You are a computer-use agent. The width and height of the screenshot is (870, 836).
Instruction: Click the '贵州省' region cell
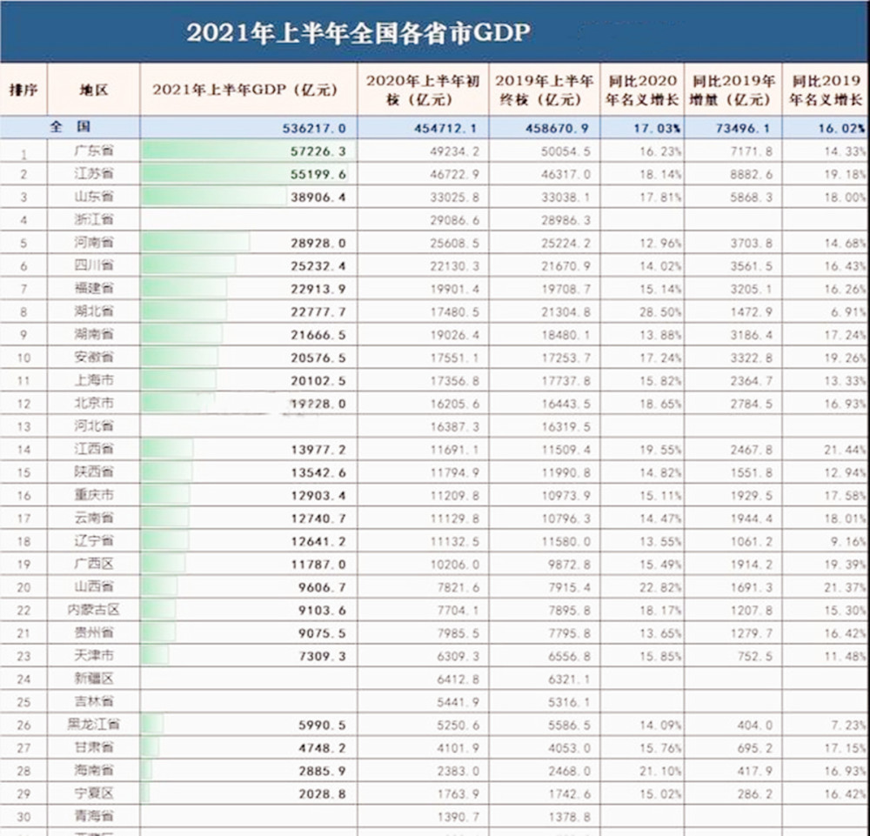94,632
